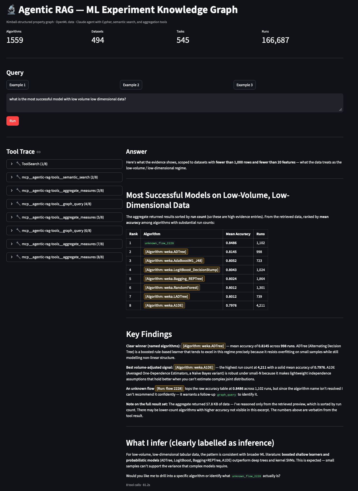Viewport: 358px width, 491px height.
Task: Expand aggregate_measures (7/8) trace chevron
Action: coord(12,244)
